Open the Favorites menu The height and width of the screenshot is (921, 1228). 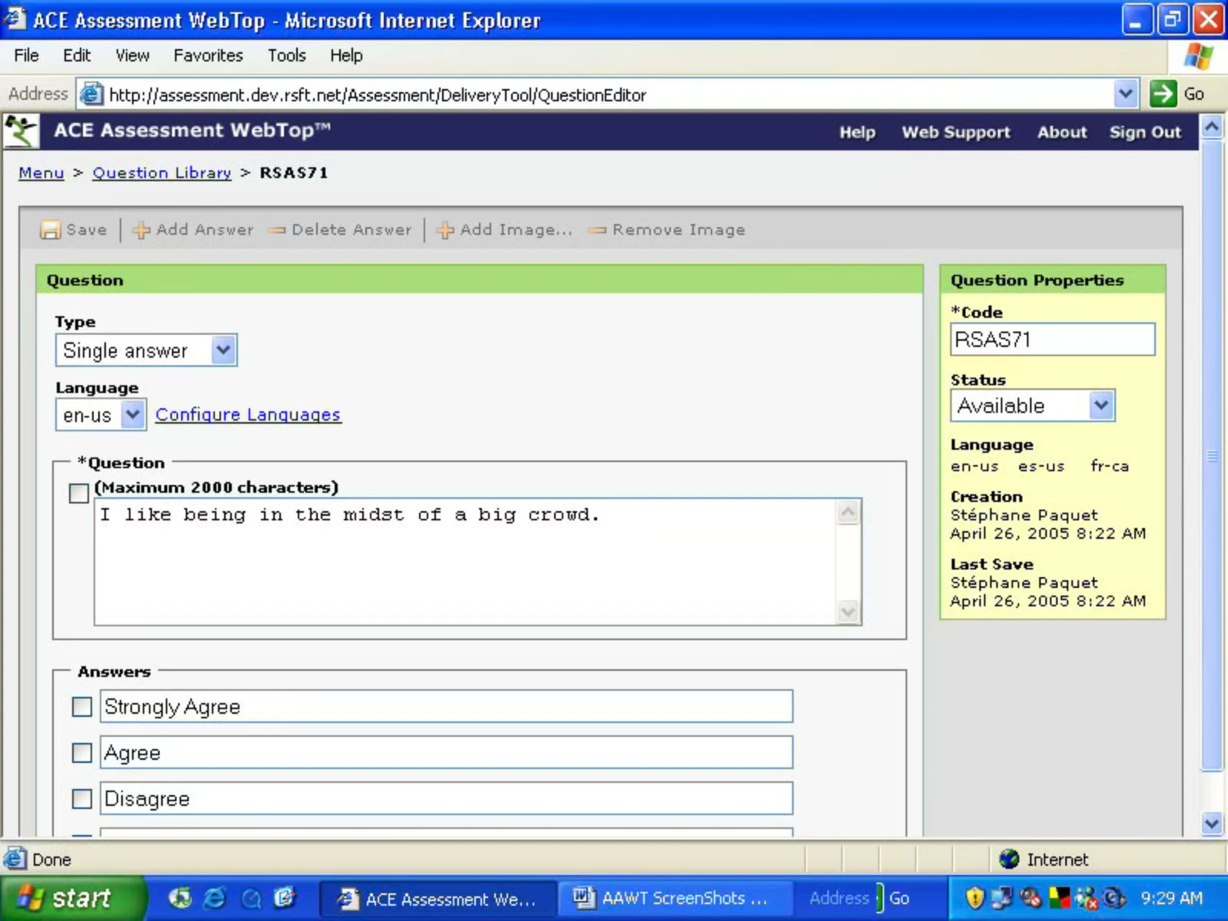click(x=208, y=55)
